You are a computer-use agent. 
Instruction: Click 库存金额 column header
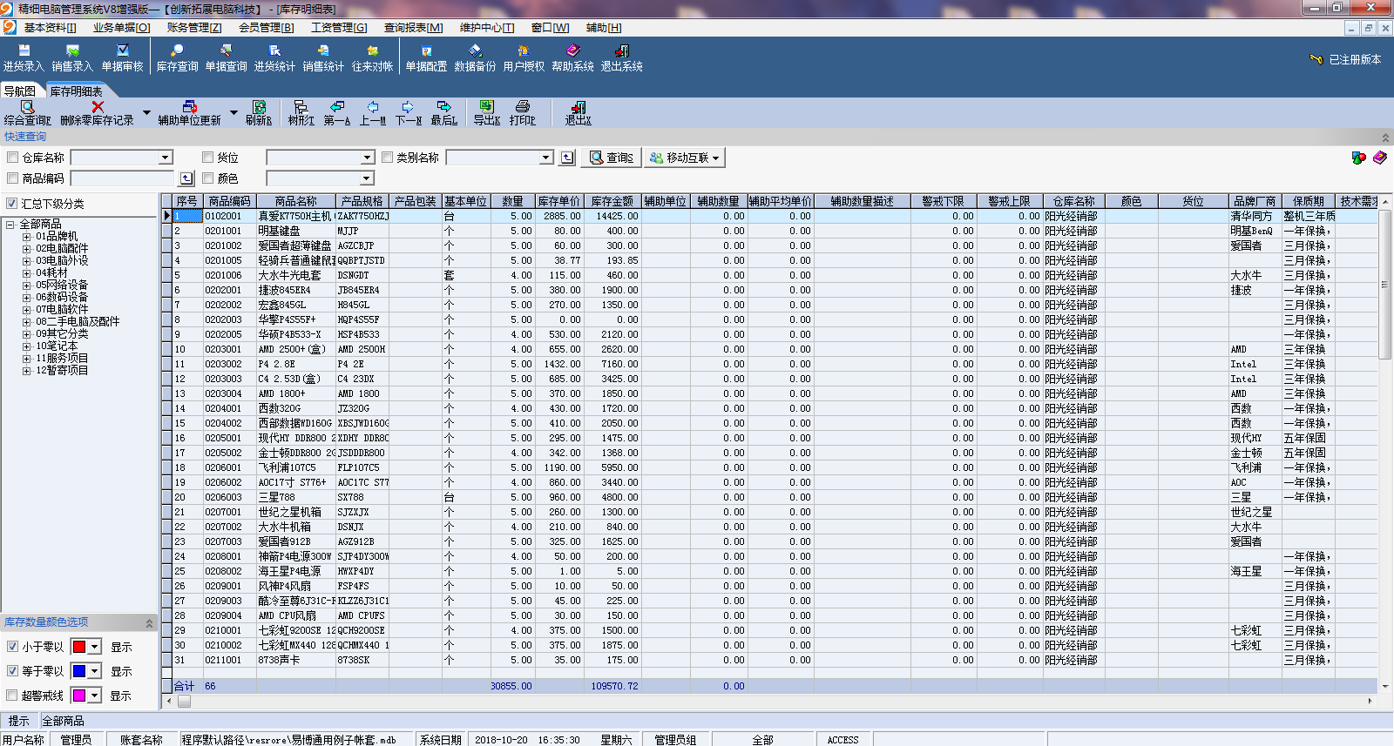612,201
